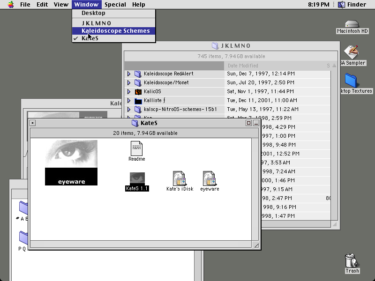This screenshot has height=281, width=375.
Task: Click the Kaleidoscope Schemes window title bar
Action: pyautogui.click(x=71, y=104)
